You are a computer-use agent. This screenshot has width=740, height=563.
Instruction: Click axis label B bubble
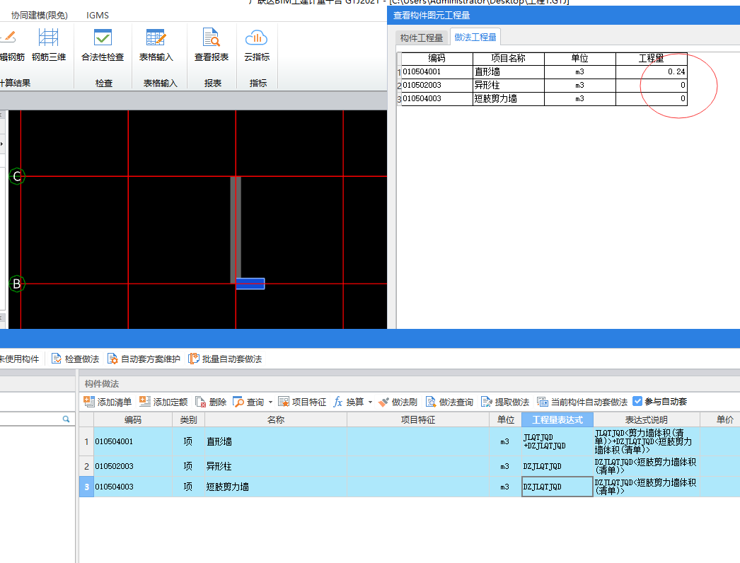point(17,284)
